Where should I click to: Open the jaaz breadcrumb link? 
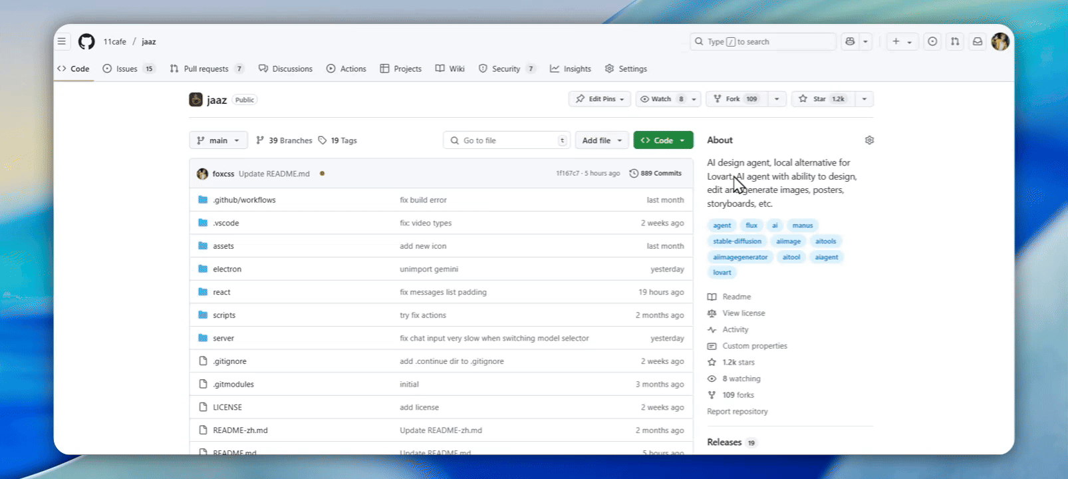point(149,41)
